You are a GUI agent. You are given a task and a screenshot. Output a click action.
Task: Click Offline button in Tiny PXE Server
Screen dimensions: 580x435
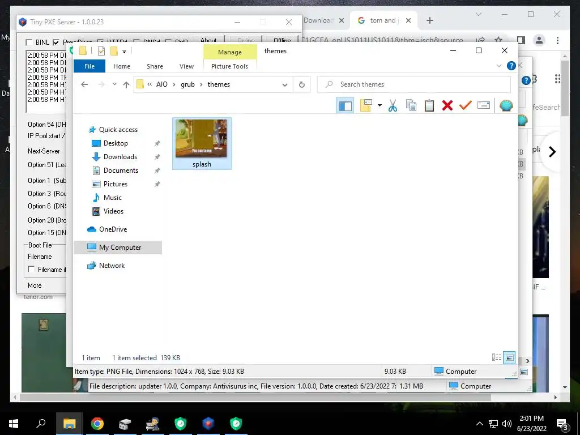282,40
